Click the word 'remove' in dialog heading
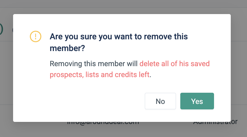 pos(151,36)
